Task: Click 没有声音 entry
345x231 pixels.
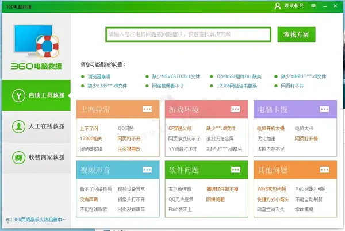Action: click(x=89, y=199)
